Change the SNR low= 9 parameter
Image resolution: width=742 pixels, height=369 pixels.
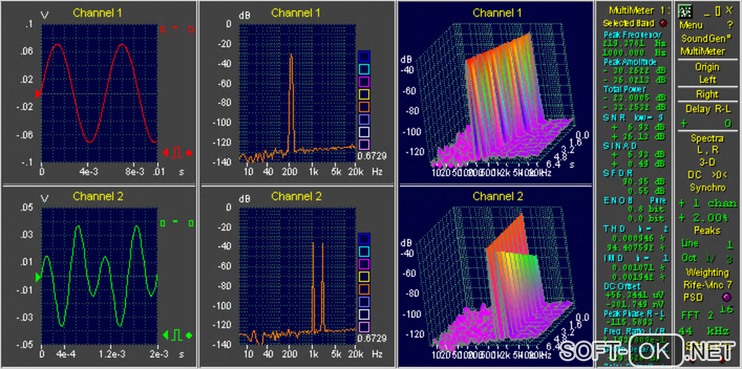(x=634, y=117)
